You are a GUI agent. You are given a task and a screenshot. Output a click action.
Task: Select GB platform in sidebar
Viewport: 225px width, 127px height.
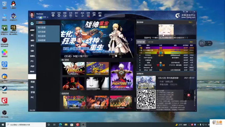click(32, 51)
